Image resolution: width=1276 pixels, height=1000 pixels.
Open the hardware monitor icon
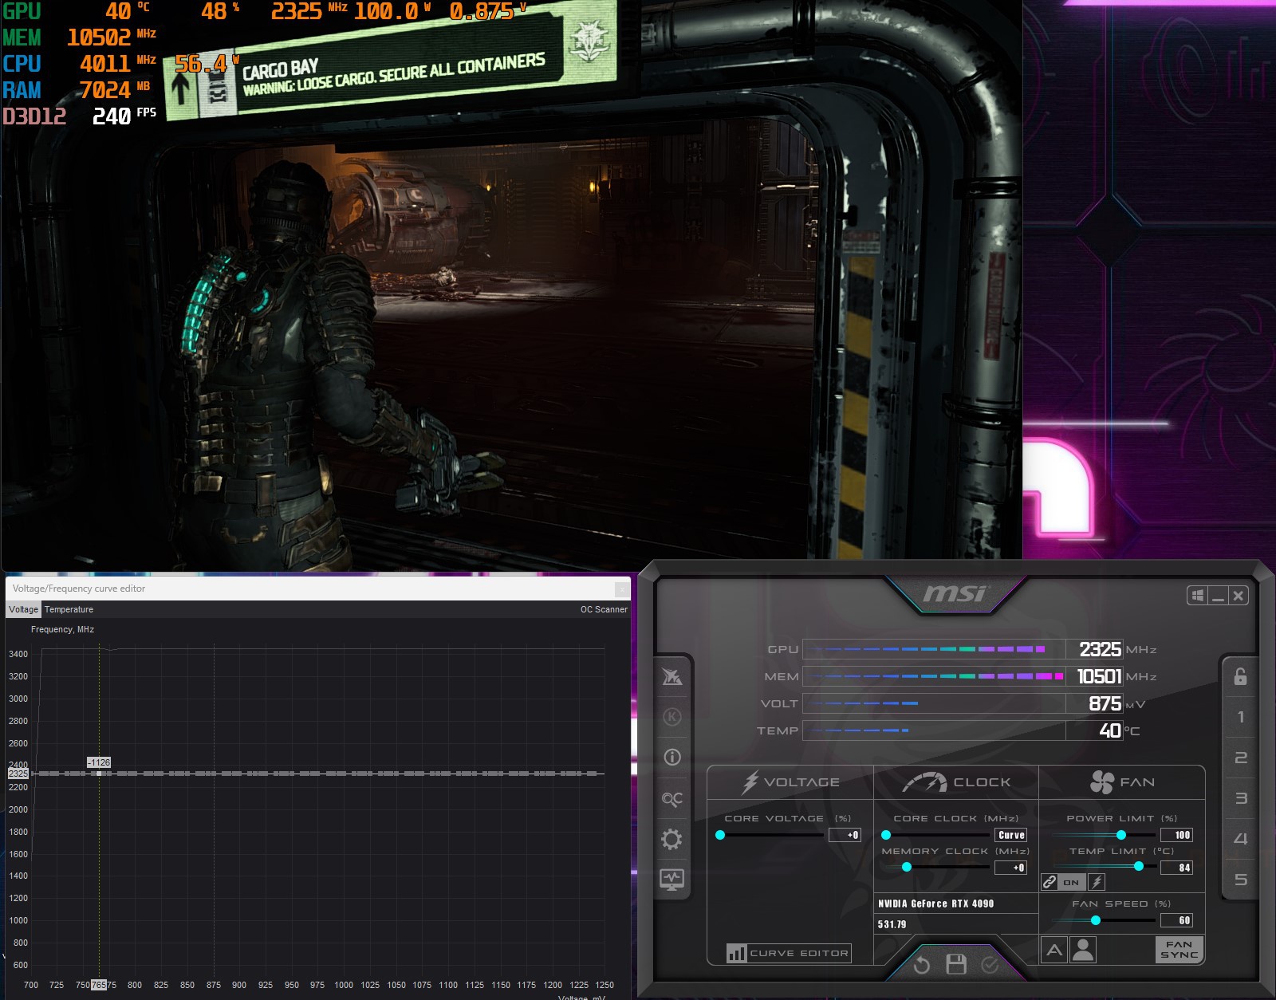[x=671, y=880]
